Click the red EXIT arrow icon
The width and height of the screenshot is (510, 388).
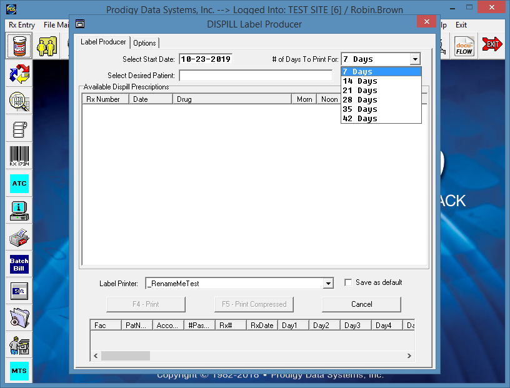click(x=492, y=45)
